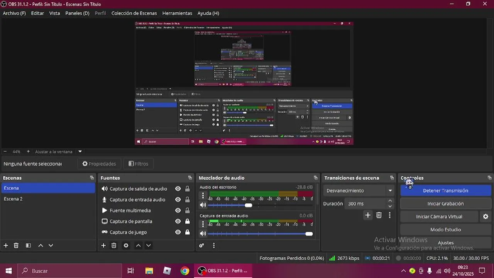The height and width of the screenshot is (278, 494).
Task: Open source properties gear in Fuentes toolbar
Action: point(126,245)
